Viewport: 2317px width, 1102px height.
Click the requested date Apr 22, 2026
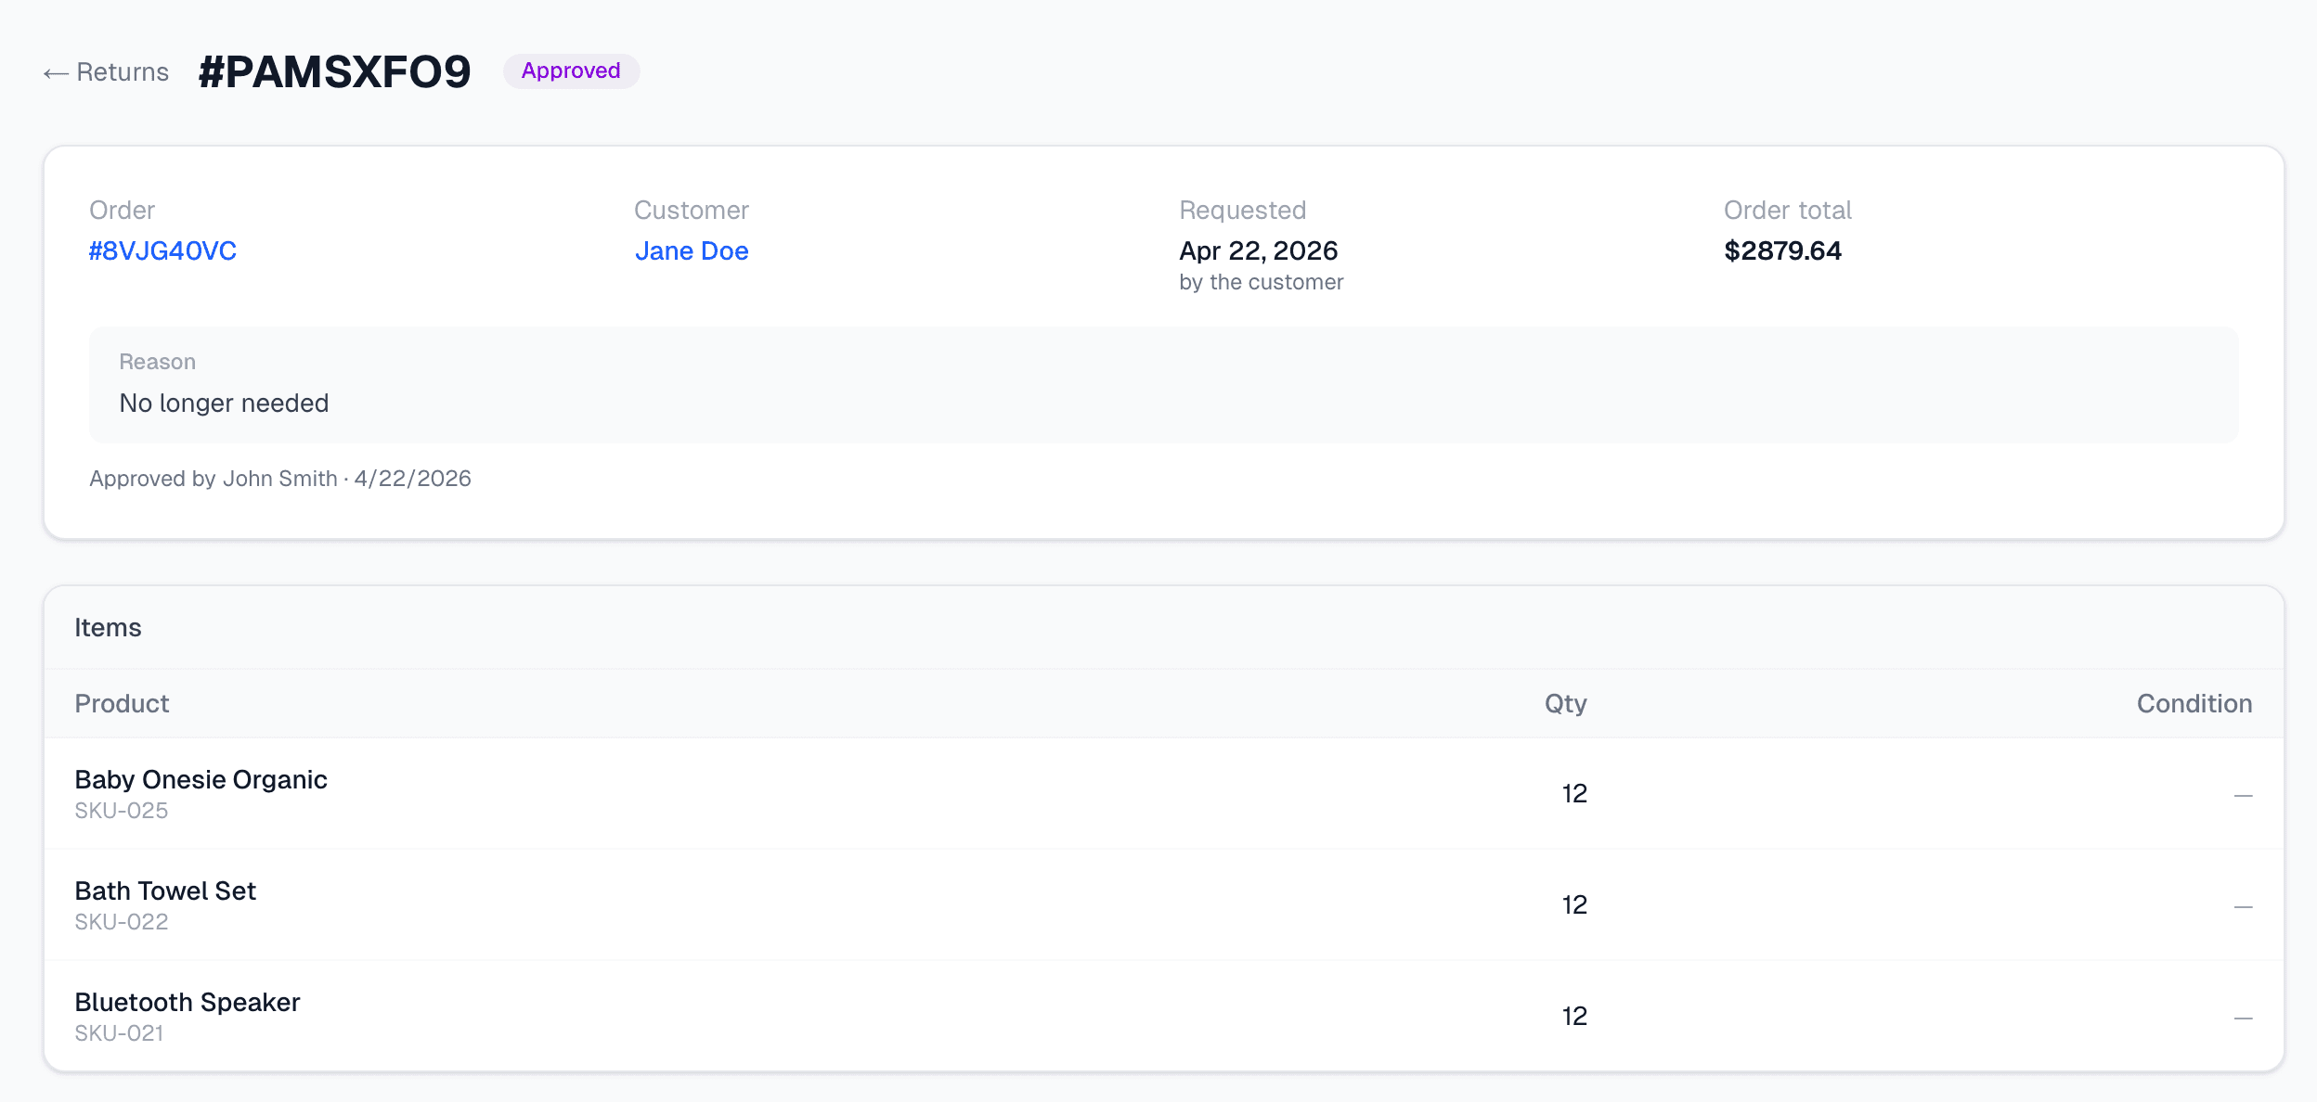click(x=1258, y=250)
